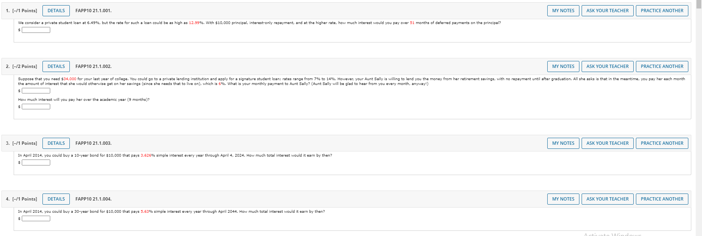Open MY NOTES for question 3
This screenshot has width=702, height=236.
point(563,143)
